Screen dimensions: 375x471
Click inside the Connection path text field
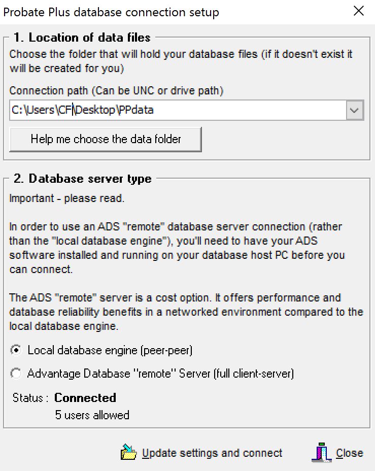178,110
